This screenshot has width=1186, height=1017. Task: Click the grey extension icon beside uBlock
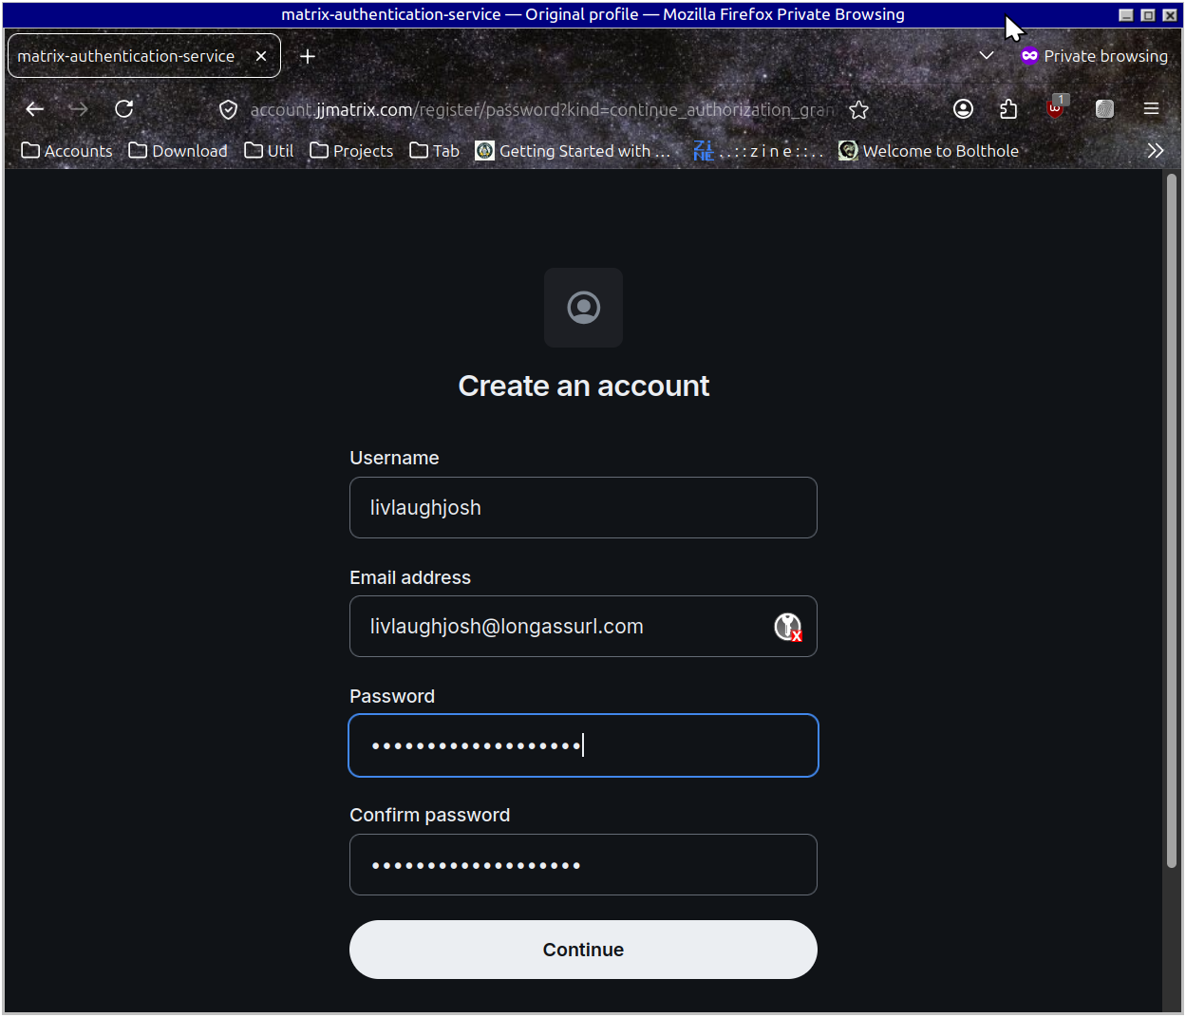click(x=1103, y=109)
